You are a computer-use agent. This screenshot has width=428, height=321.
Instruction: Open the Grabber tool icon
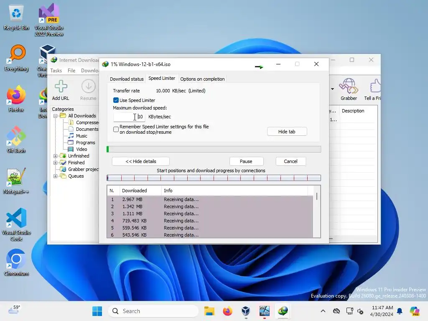point(349,86)
